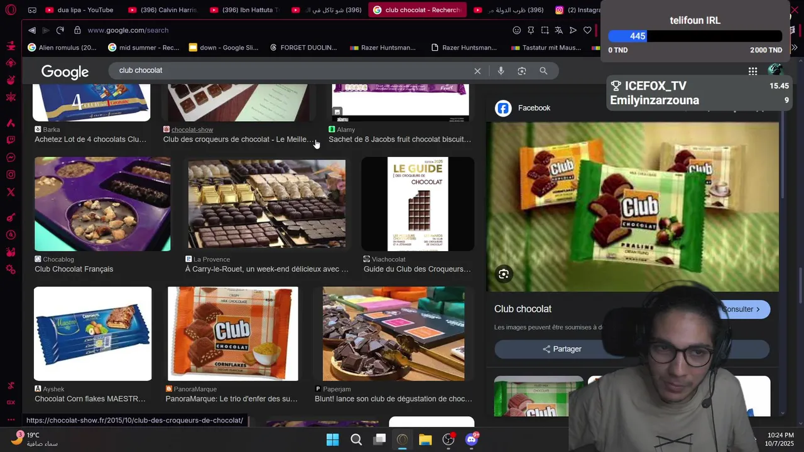Open the Tastatur mit Maus... bookmark

(x=546, y=47)
